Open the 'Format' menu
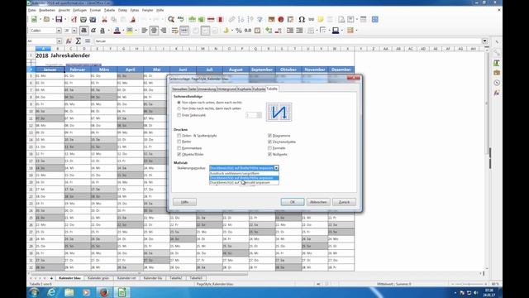The width and height of the screenshot is (529, 298). tap(95, 10)
